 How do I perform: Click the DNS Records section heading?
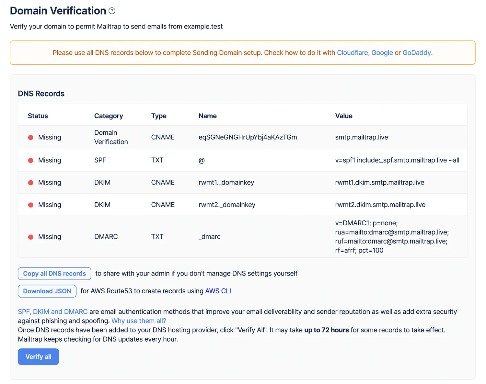[41, 94]
